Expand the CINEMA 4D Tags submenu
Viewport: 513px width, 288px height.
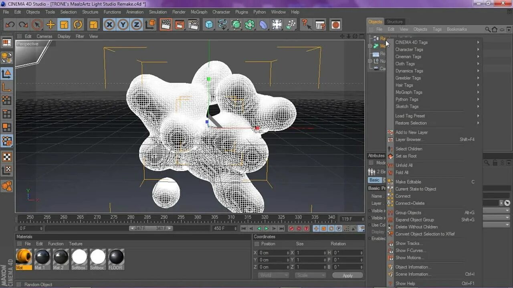point(435,42)
